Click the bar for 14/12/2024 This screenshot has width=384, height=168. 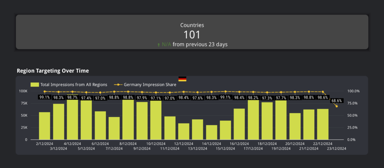point(211,132)
